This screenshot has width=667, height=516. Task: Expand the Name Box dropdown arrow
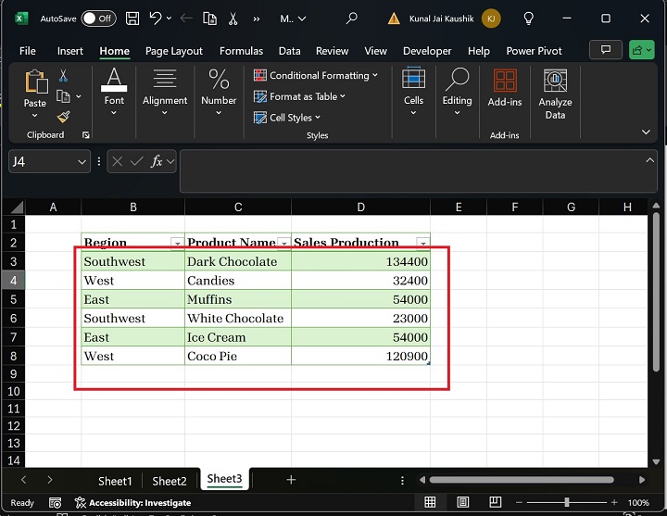coord(82,161)
